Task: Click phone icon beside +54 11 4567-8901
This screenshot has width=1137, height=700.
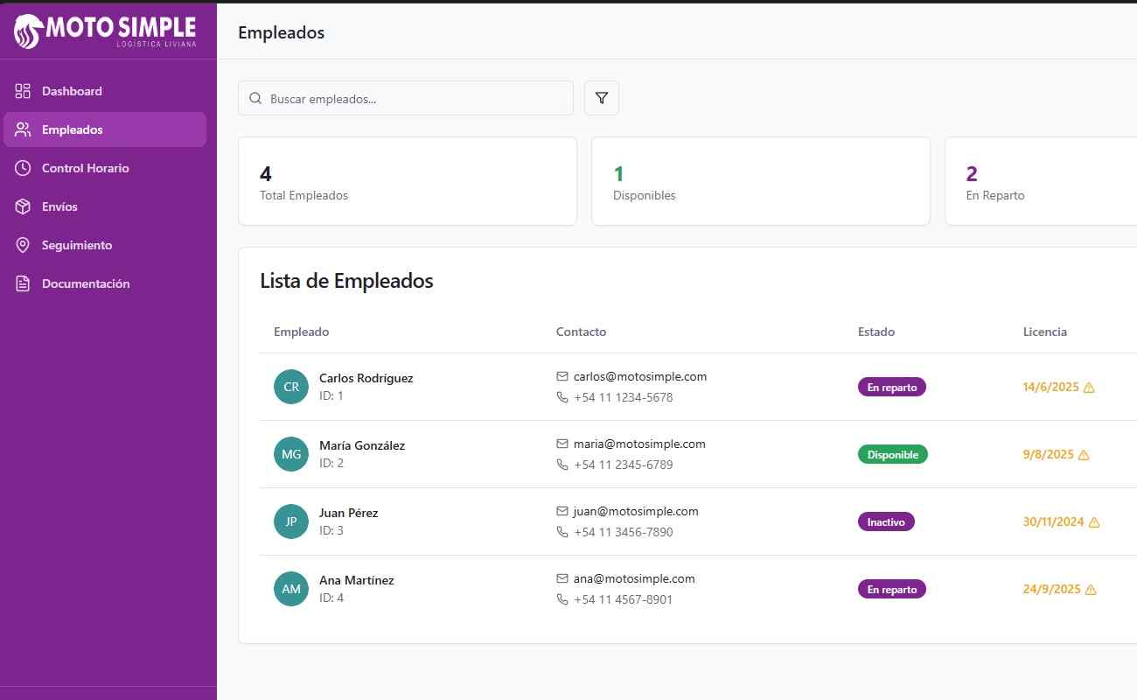Action: 562,599
